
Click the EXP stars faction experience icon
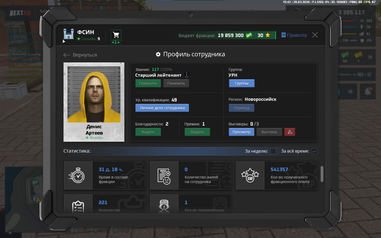click(x=250, y=175)
